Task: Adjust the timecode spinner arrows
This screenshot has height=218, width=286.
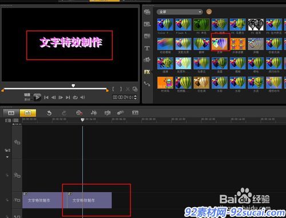Action: pos(136,97)
